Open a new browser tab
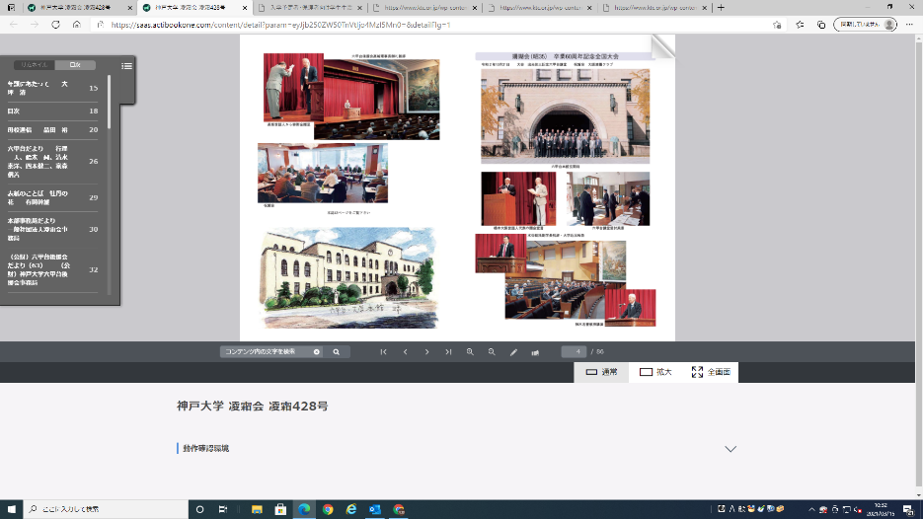Viewport: 923px width, 519px height. click(721, 8)
